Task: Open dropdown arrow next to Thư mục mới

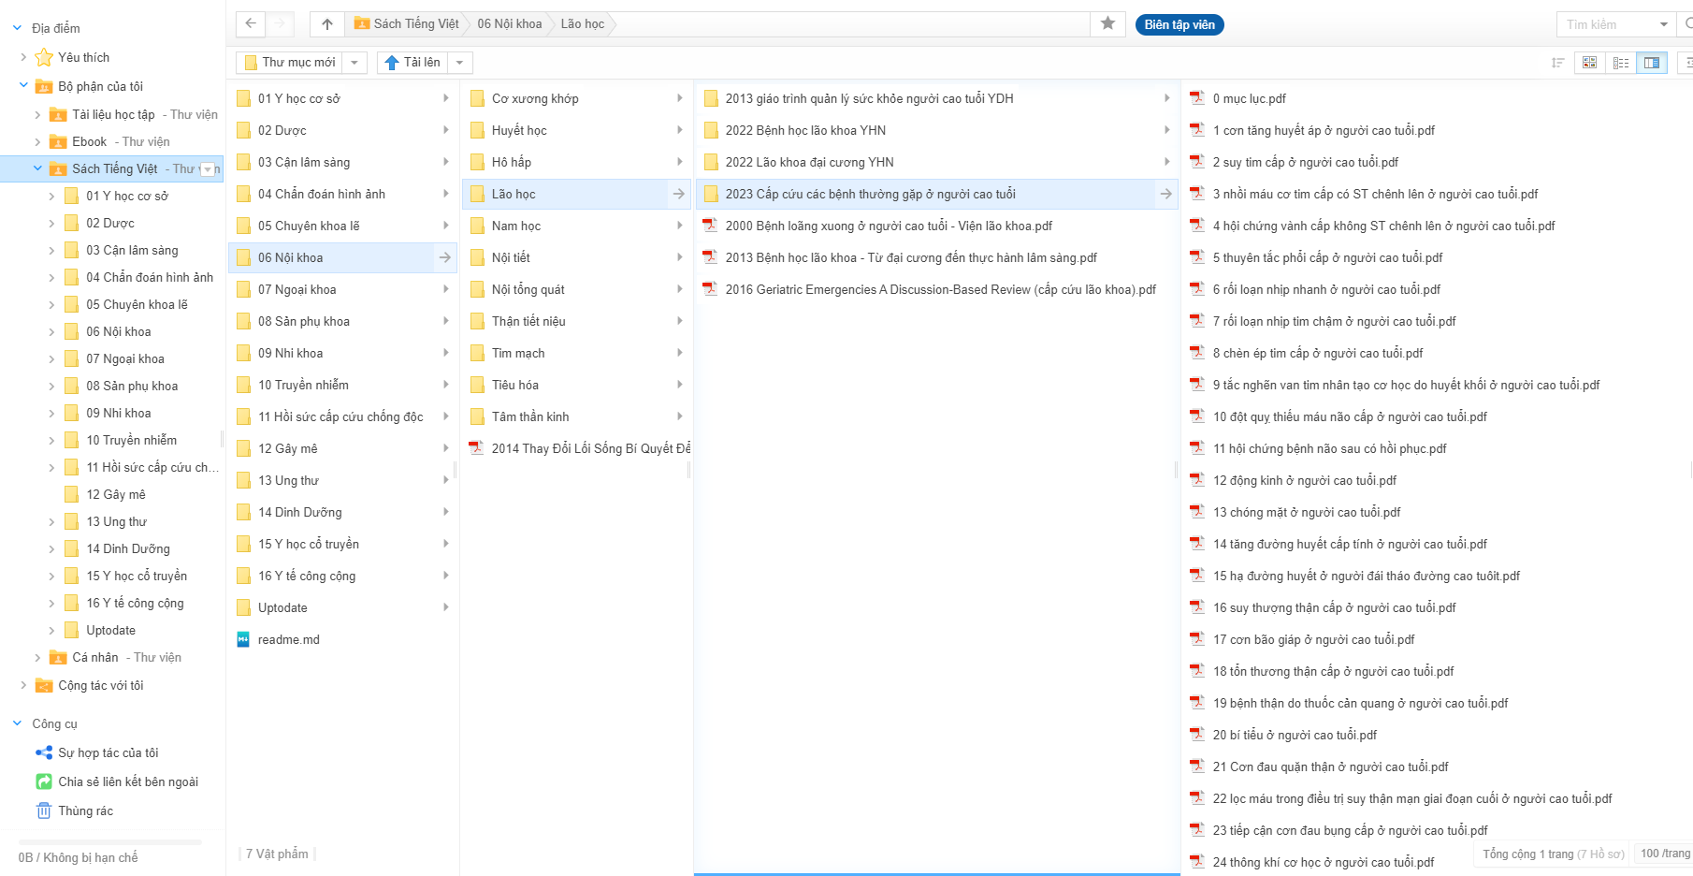Action: point(354,63)
